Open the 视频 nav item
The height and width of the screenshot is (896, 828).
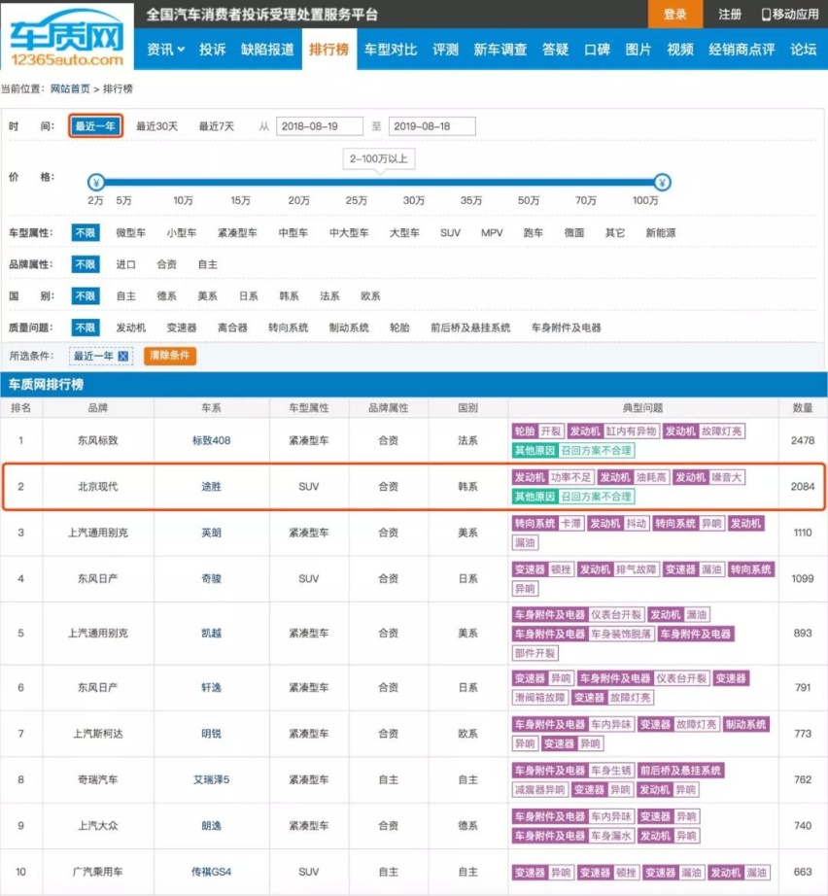coord(680,50)
